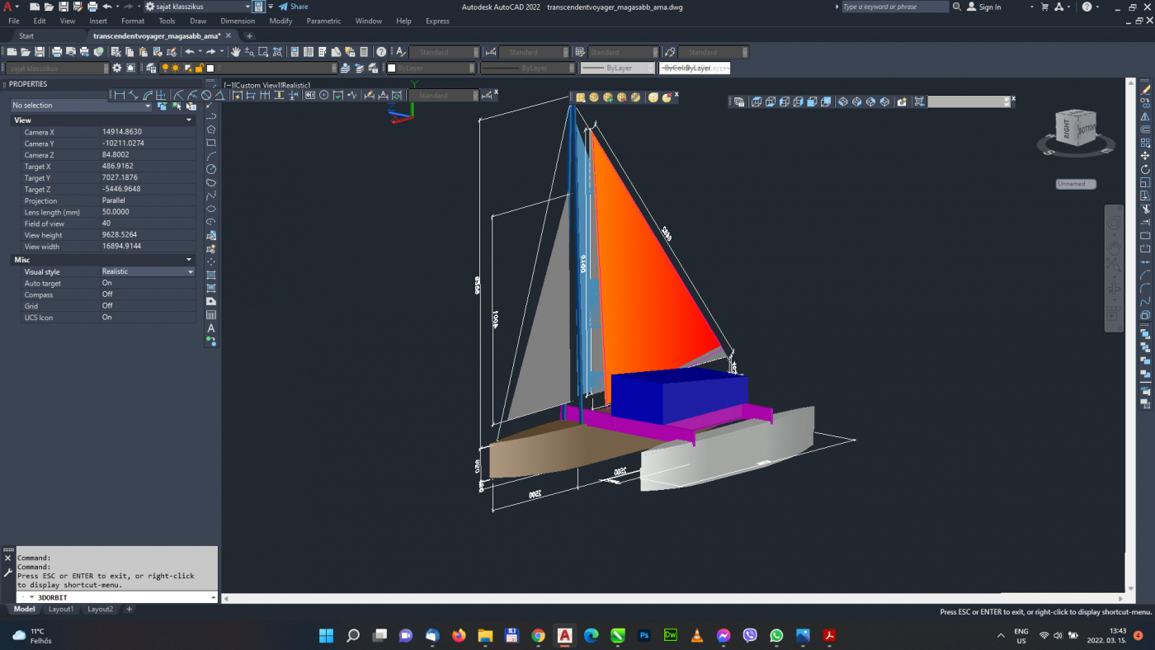This screenshot has width=1155, height=650.
Task: Click the Pan hand tool in toolbar
Action: coord(235,52)
